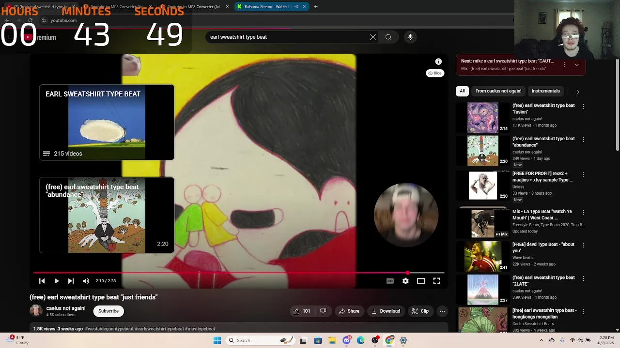The height and width of the screenshot is (348, 620).
Task: Close second Youtube to MP3 Converter tab
Action: pyautogui.click(x=227, y=7)
